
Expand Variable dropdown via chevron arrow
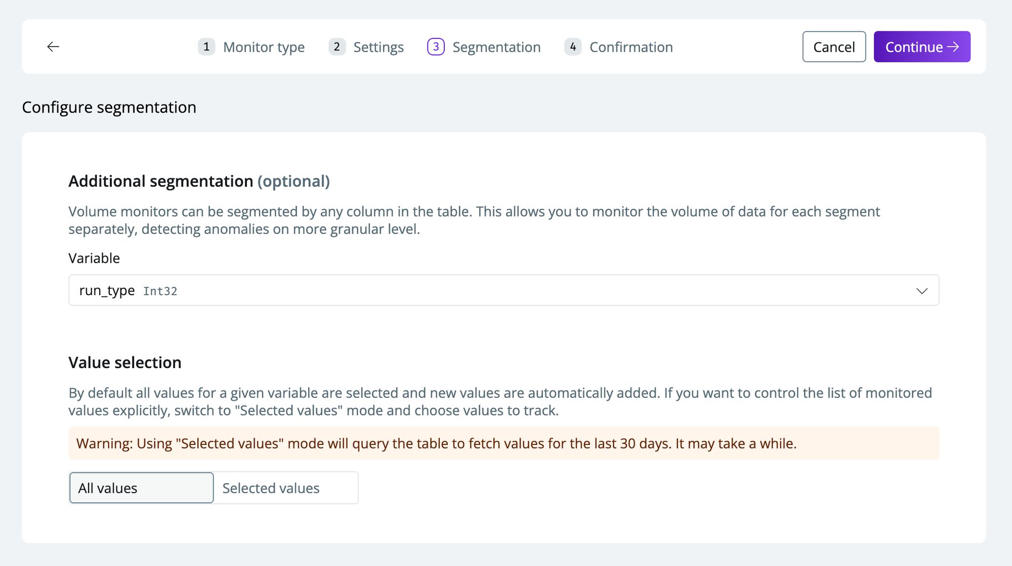(x=921, y=291)
